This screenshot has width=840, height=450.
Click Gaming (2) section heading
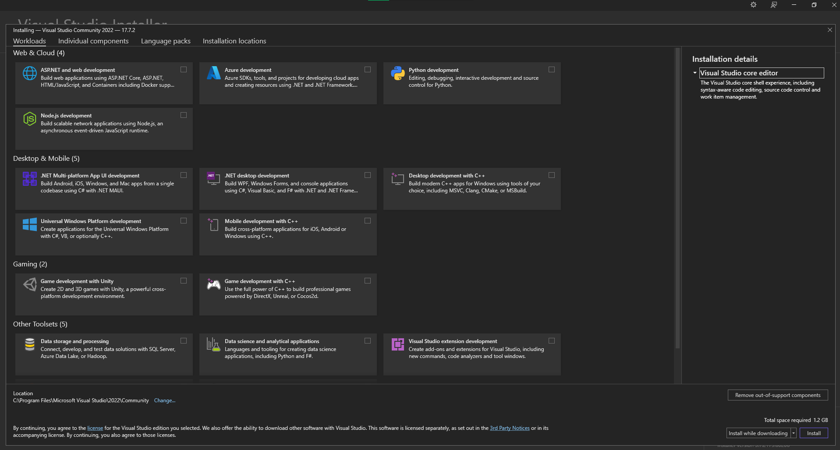(x=30, y=264)
